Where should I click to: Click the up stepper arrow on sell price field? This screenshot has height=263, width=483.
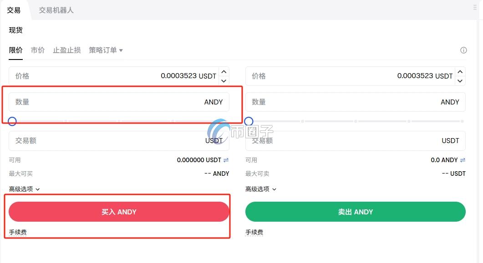460,71
